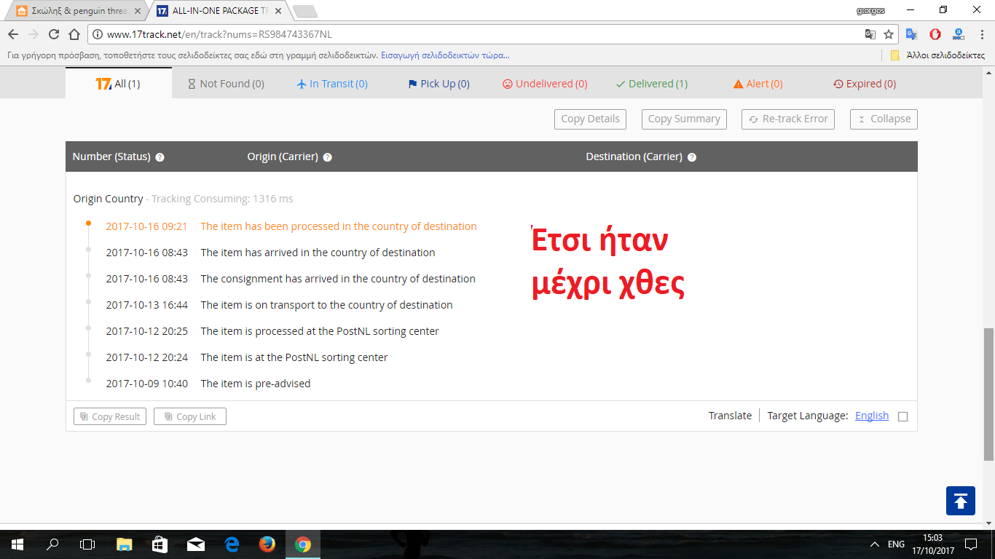The height and width of the screenshot is (559, 995).
Task: Open the Google Translate extension icon
Action: pyautogui.click(x=912, y=34)
